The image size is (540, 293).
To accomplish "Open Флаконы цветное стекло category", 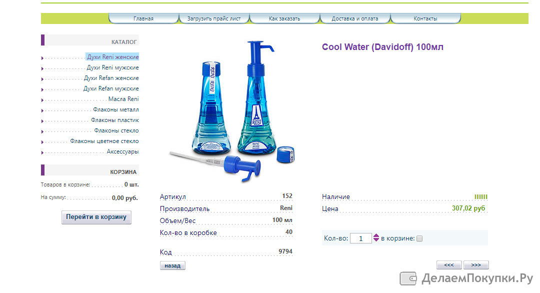I will [x=104, y=141].
